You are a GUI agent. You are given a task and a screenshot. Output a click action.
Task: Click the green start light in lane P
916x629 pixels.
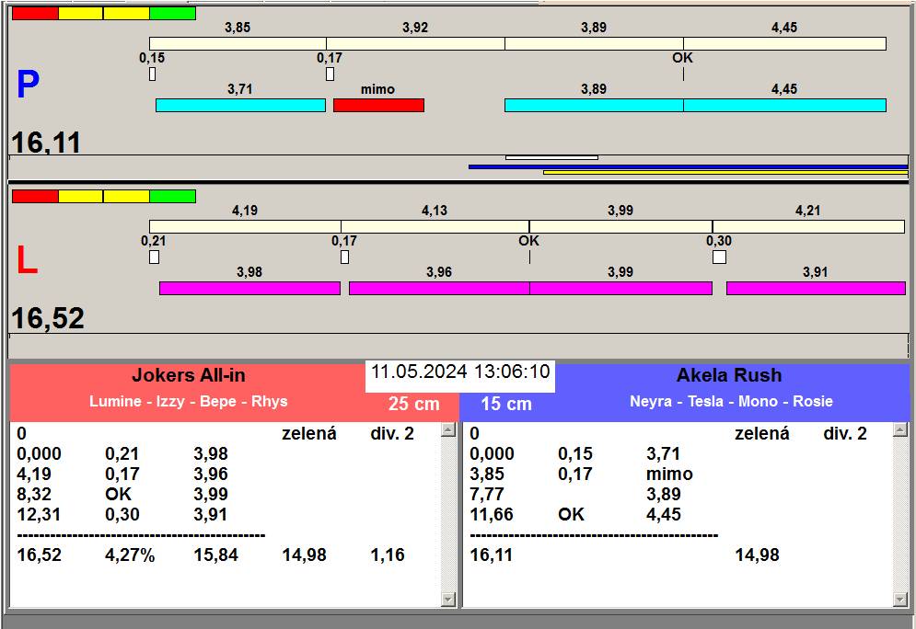click(x=172, y=14)
